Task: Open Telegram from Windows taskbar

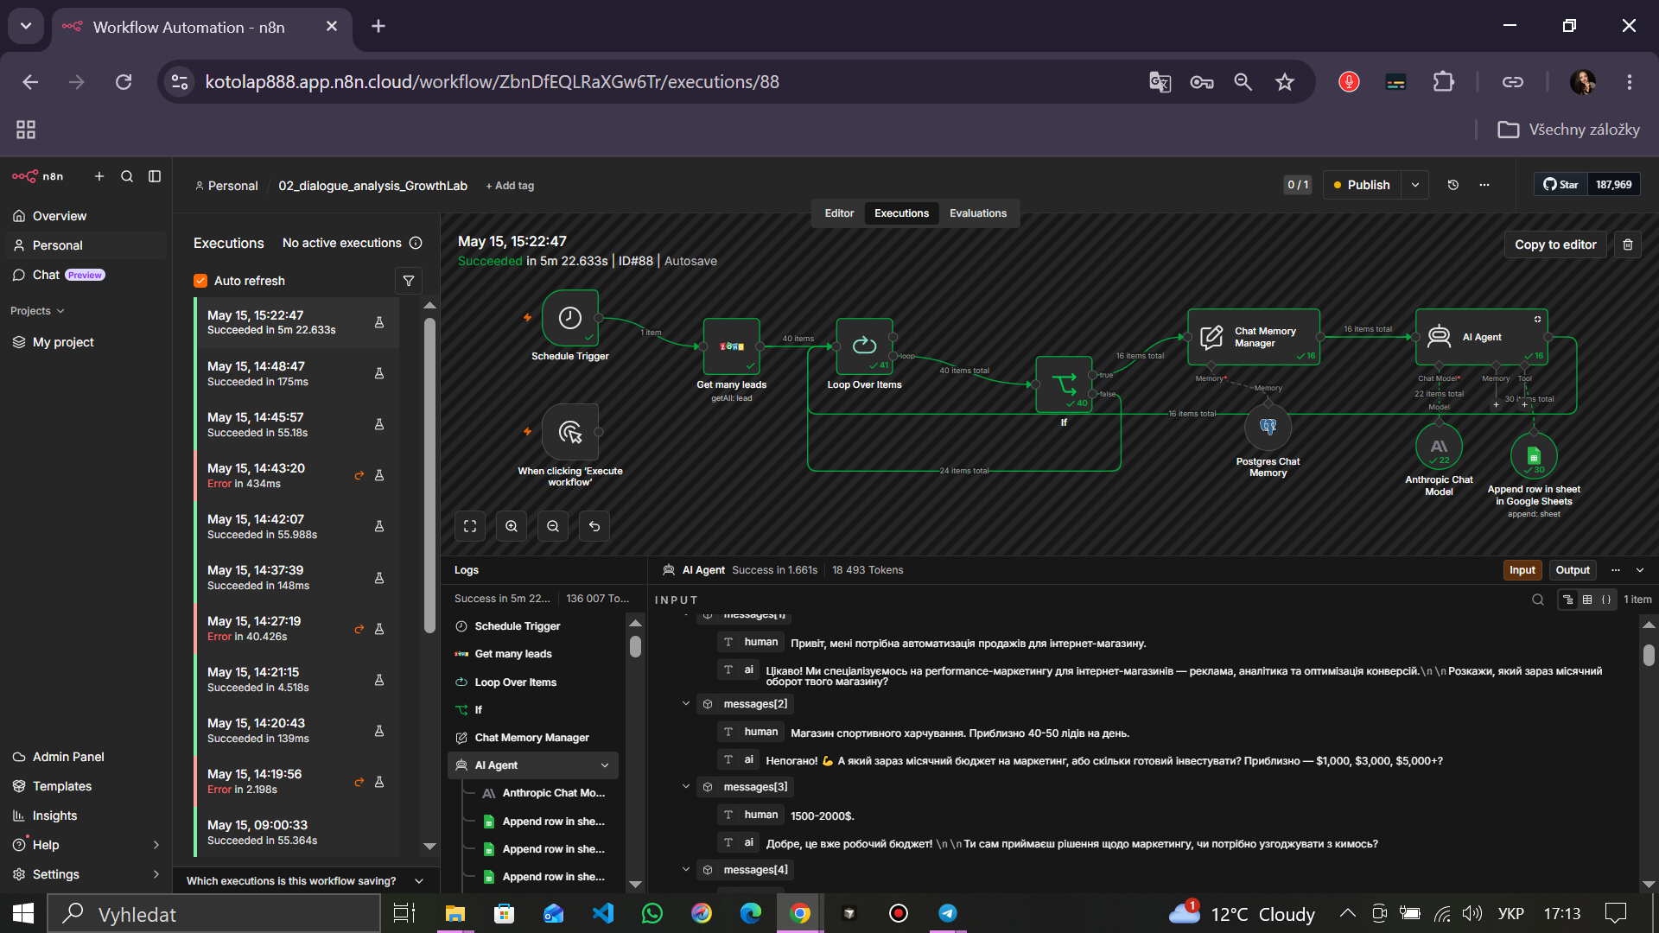Action: [948, 913]
